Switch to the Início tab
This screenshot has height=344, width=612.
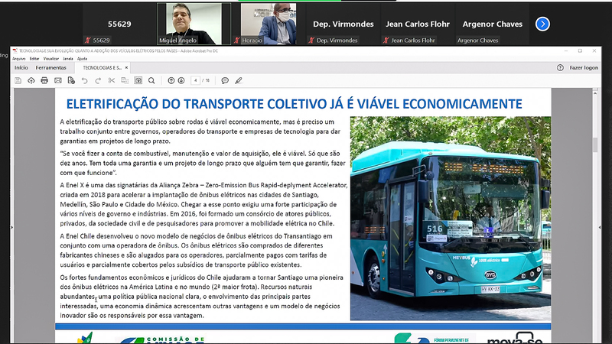(21, 67)
